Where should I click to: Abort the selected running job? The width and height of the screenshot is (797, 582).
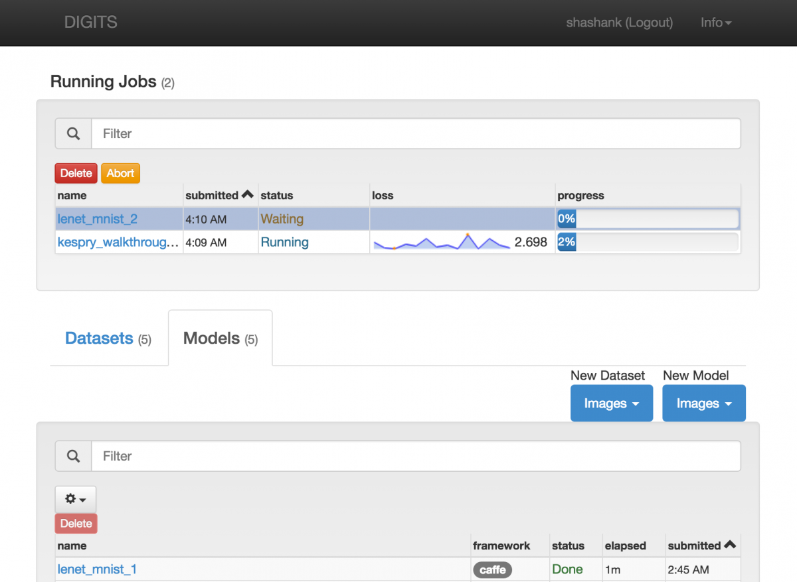[x=120, y=173]
